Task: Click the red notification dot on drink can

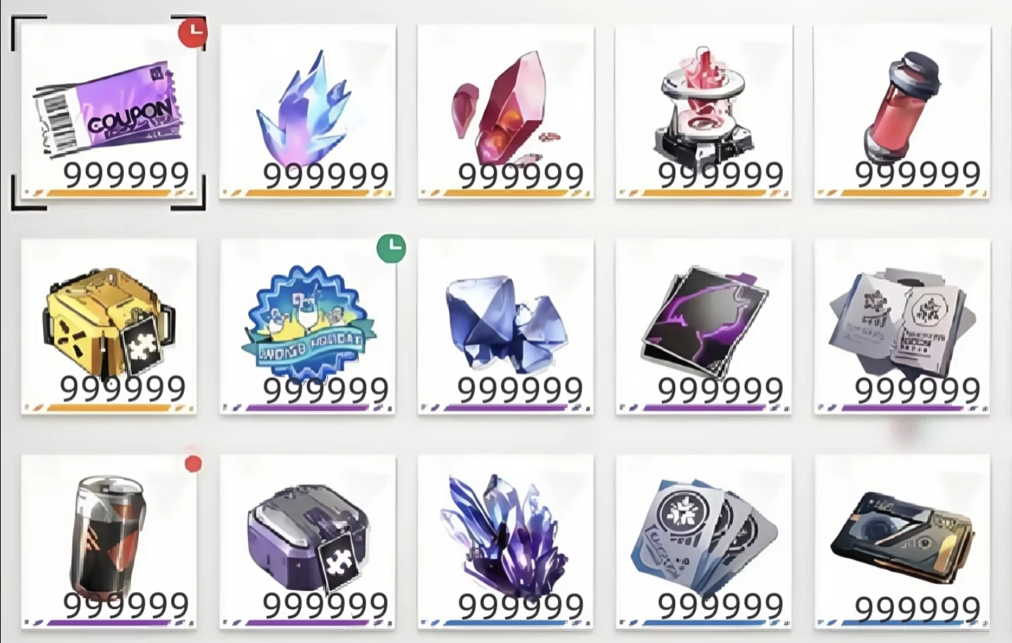Action: click(x=193, y=464)
